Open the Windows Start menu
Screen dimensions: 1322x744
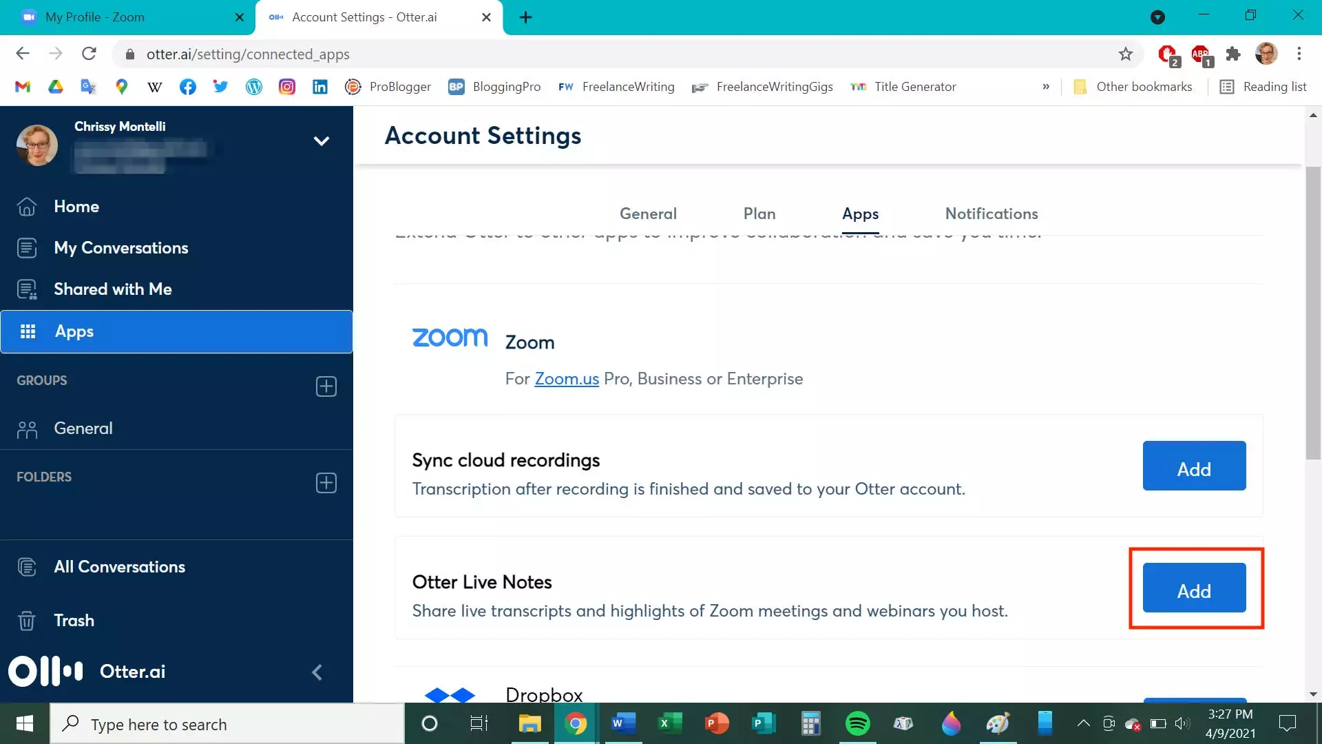25,723
